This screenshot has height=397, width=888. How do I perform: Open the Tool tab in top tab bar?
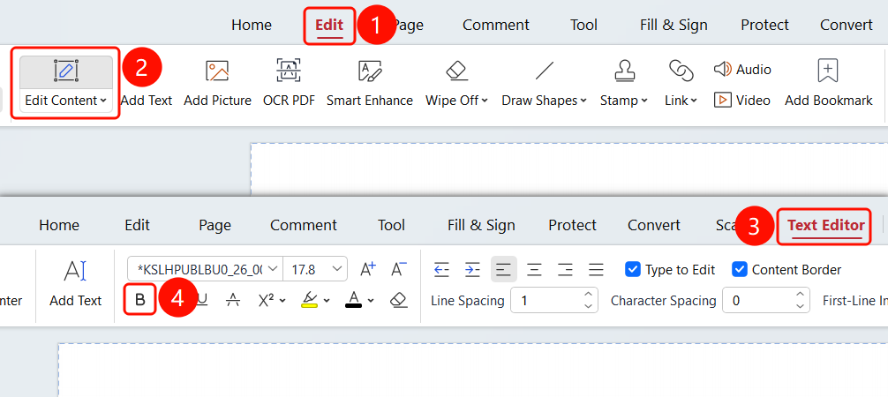coord(583,25)
